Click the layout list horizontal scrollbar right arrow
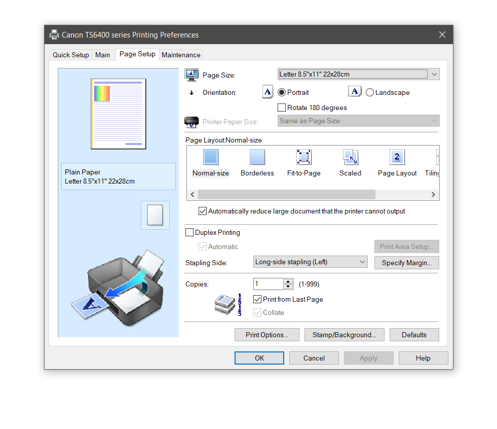Image resolution: width=497 pixels, height=429 pixels. pos(433,194)
